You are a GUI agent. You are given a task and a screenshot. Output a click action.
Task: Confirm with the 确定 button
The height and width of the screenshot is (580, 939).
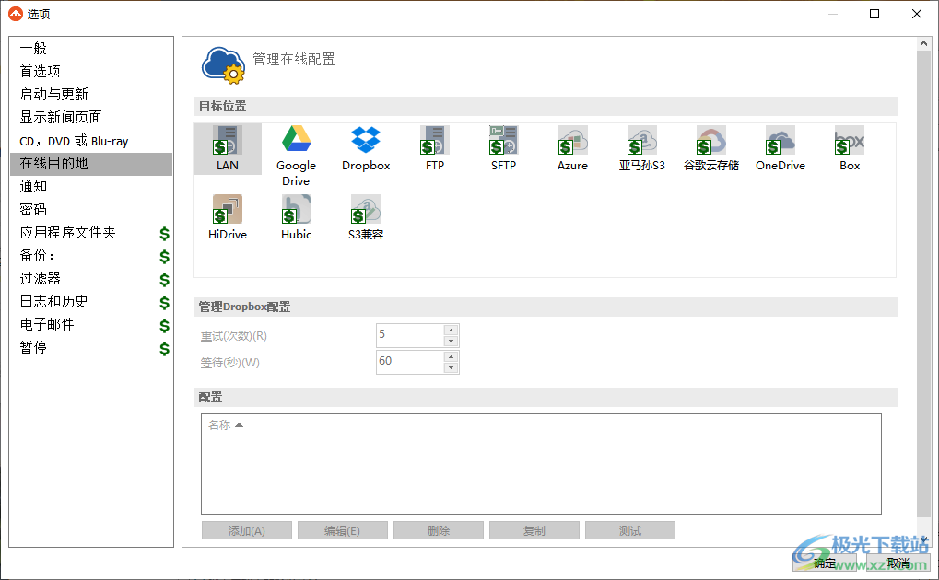(x=825, y=563)
